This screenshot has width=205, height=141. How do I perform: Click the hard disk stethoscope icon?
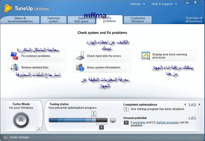click(80, 56)
